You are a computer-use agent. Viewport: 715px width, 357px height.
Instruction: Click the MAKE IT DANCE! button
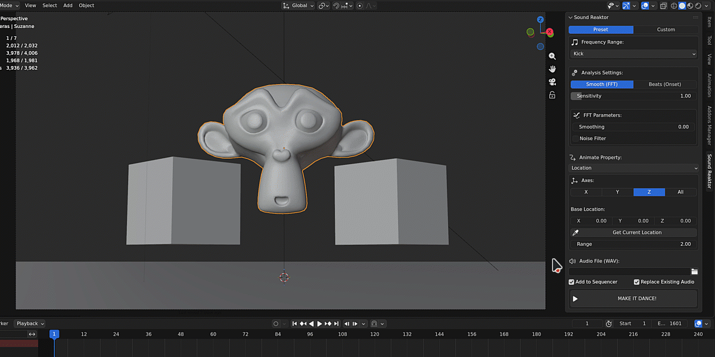point(633,299)
